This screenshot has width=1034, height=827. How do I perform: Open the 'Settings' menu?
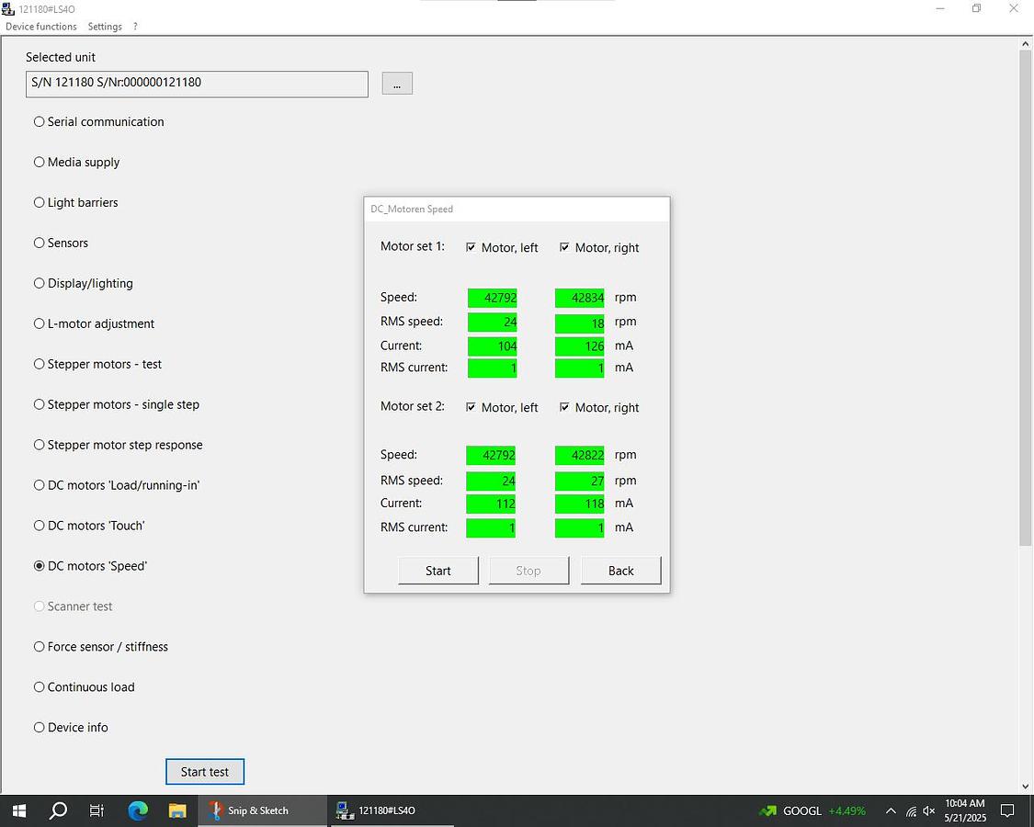pos(105,27)
